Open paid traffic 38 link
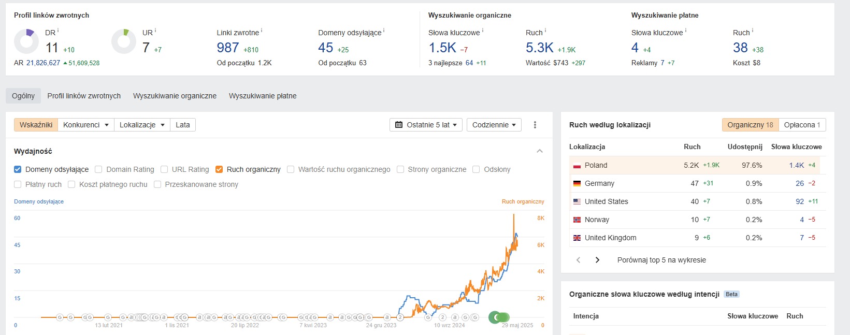Image resolution: width=850 pixels, height=335 pixels. [740, 48]
